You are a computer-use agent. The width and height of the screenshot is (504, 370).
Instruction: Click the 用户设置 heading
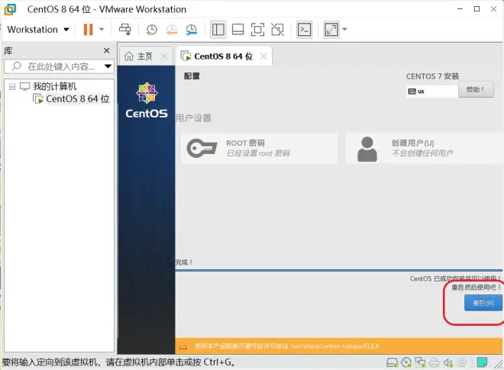[x=193, y=118]
